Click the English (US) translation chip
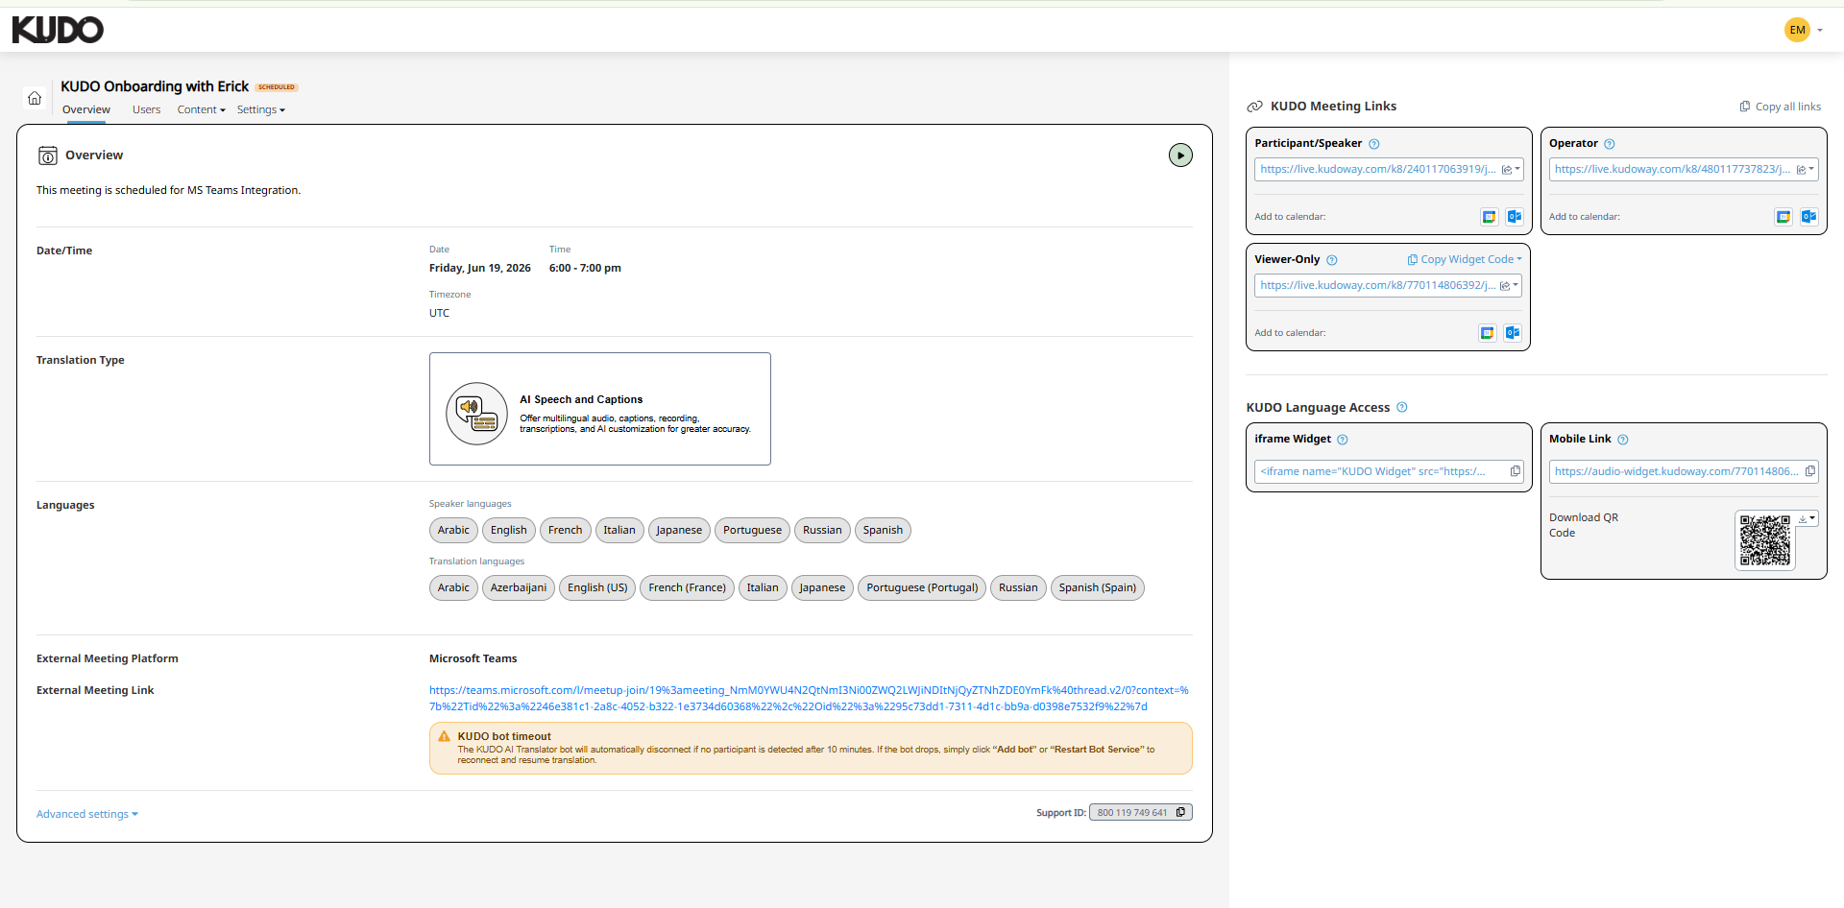Screen dimensions: 1844x908 [597, 587]
